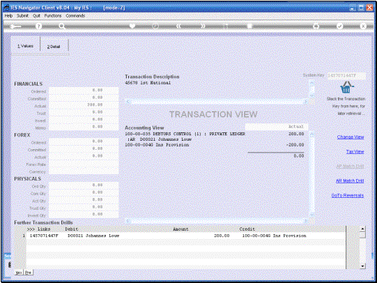
Task: Open the Functions menu
Action: point(53,15)
